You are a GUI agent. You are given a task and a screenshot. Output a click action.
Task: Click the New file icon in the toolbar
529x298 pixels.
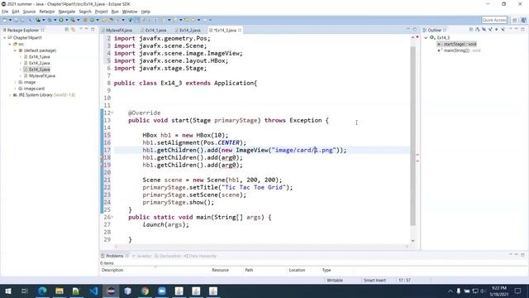pyautogui.click(x=5, y=20)
